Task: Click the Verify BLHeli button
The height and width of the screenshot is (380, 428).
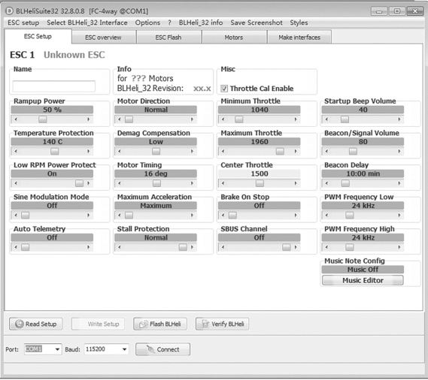Action: pyautogui.click(x=222, y=324)
